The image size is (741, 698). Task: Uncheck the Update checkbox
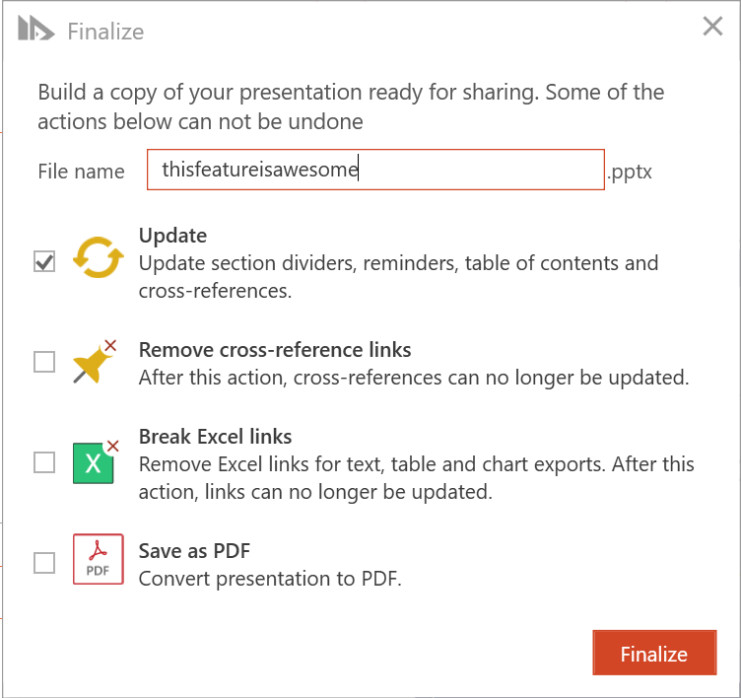coord(44,262)
